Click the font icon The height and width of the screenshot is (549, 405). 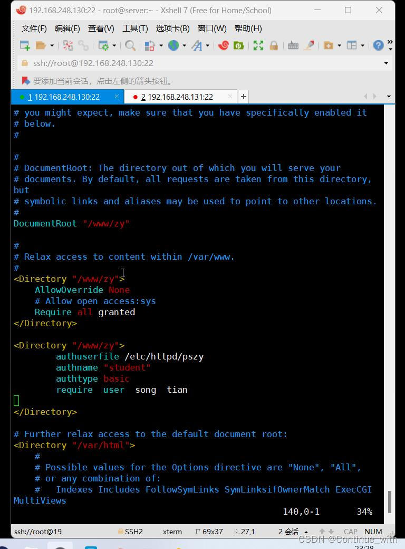click(197, 45)
